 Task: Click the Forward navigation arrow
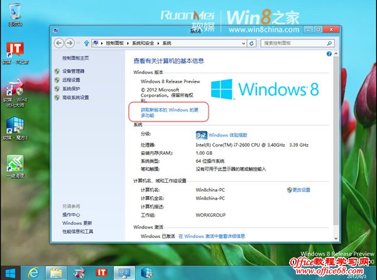click(70, 43)
